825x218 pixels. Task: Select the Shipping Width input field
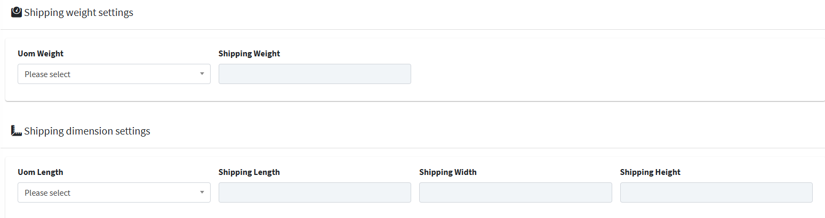coord(516,192)
